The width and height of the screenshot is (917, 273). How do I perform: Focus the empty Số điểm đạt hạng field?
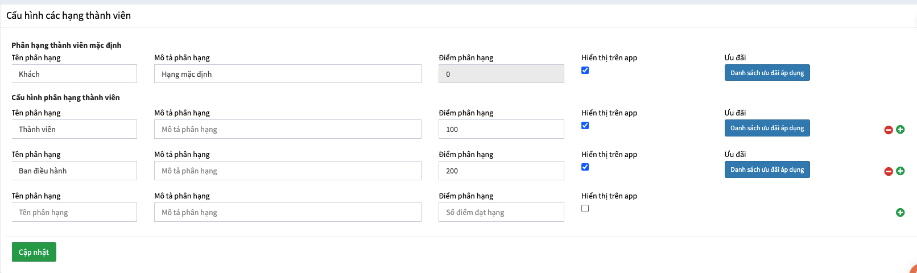click(501, 212)
